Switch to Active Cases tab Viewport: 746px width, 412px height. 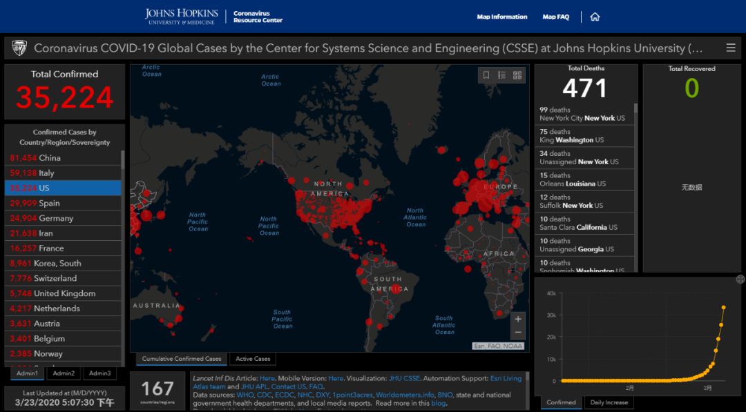click(253, 359)
